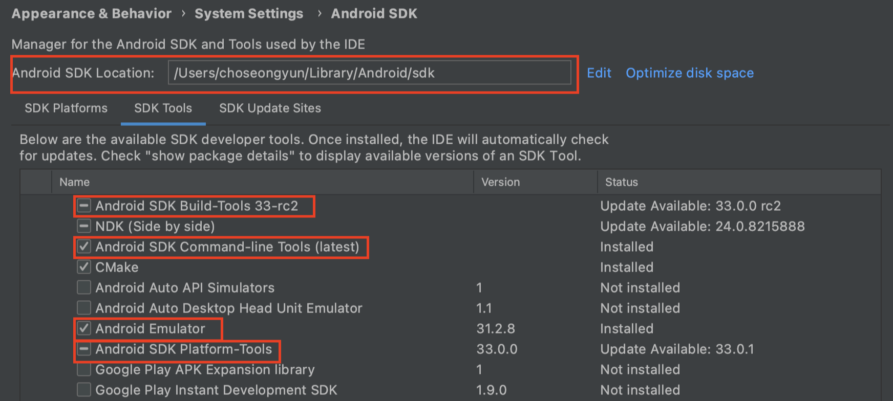Uncheck the Android Emulator checkbox
893x401 pixels.
coord(84,328)
